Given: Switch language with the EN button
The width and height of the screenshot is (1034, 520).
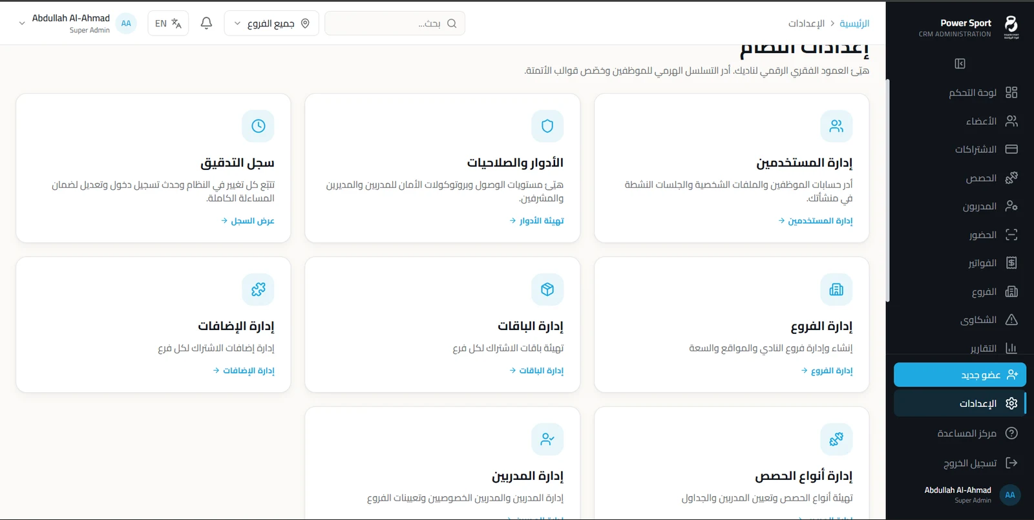Looking at the screenshot, I should pos(168,23).
